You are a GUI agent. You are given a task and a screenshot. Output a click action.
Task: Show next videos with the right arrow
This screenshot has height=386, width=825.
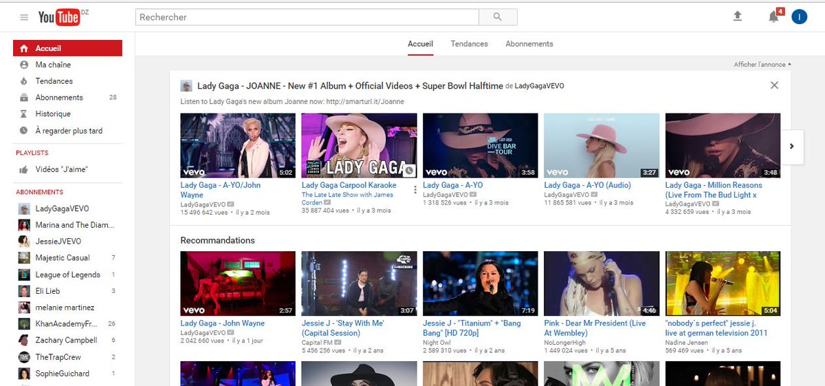792,146
